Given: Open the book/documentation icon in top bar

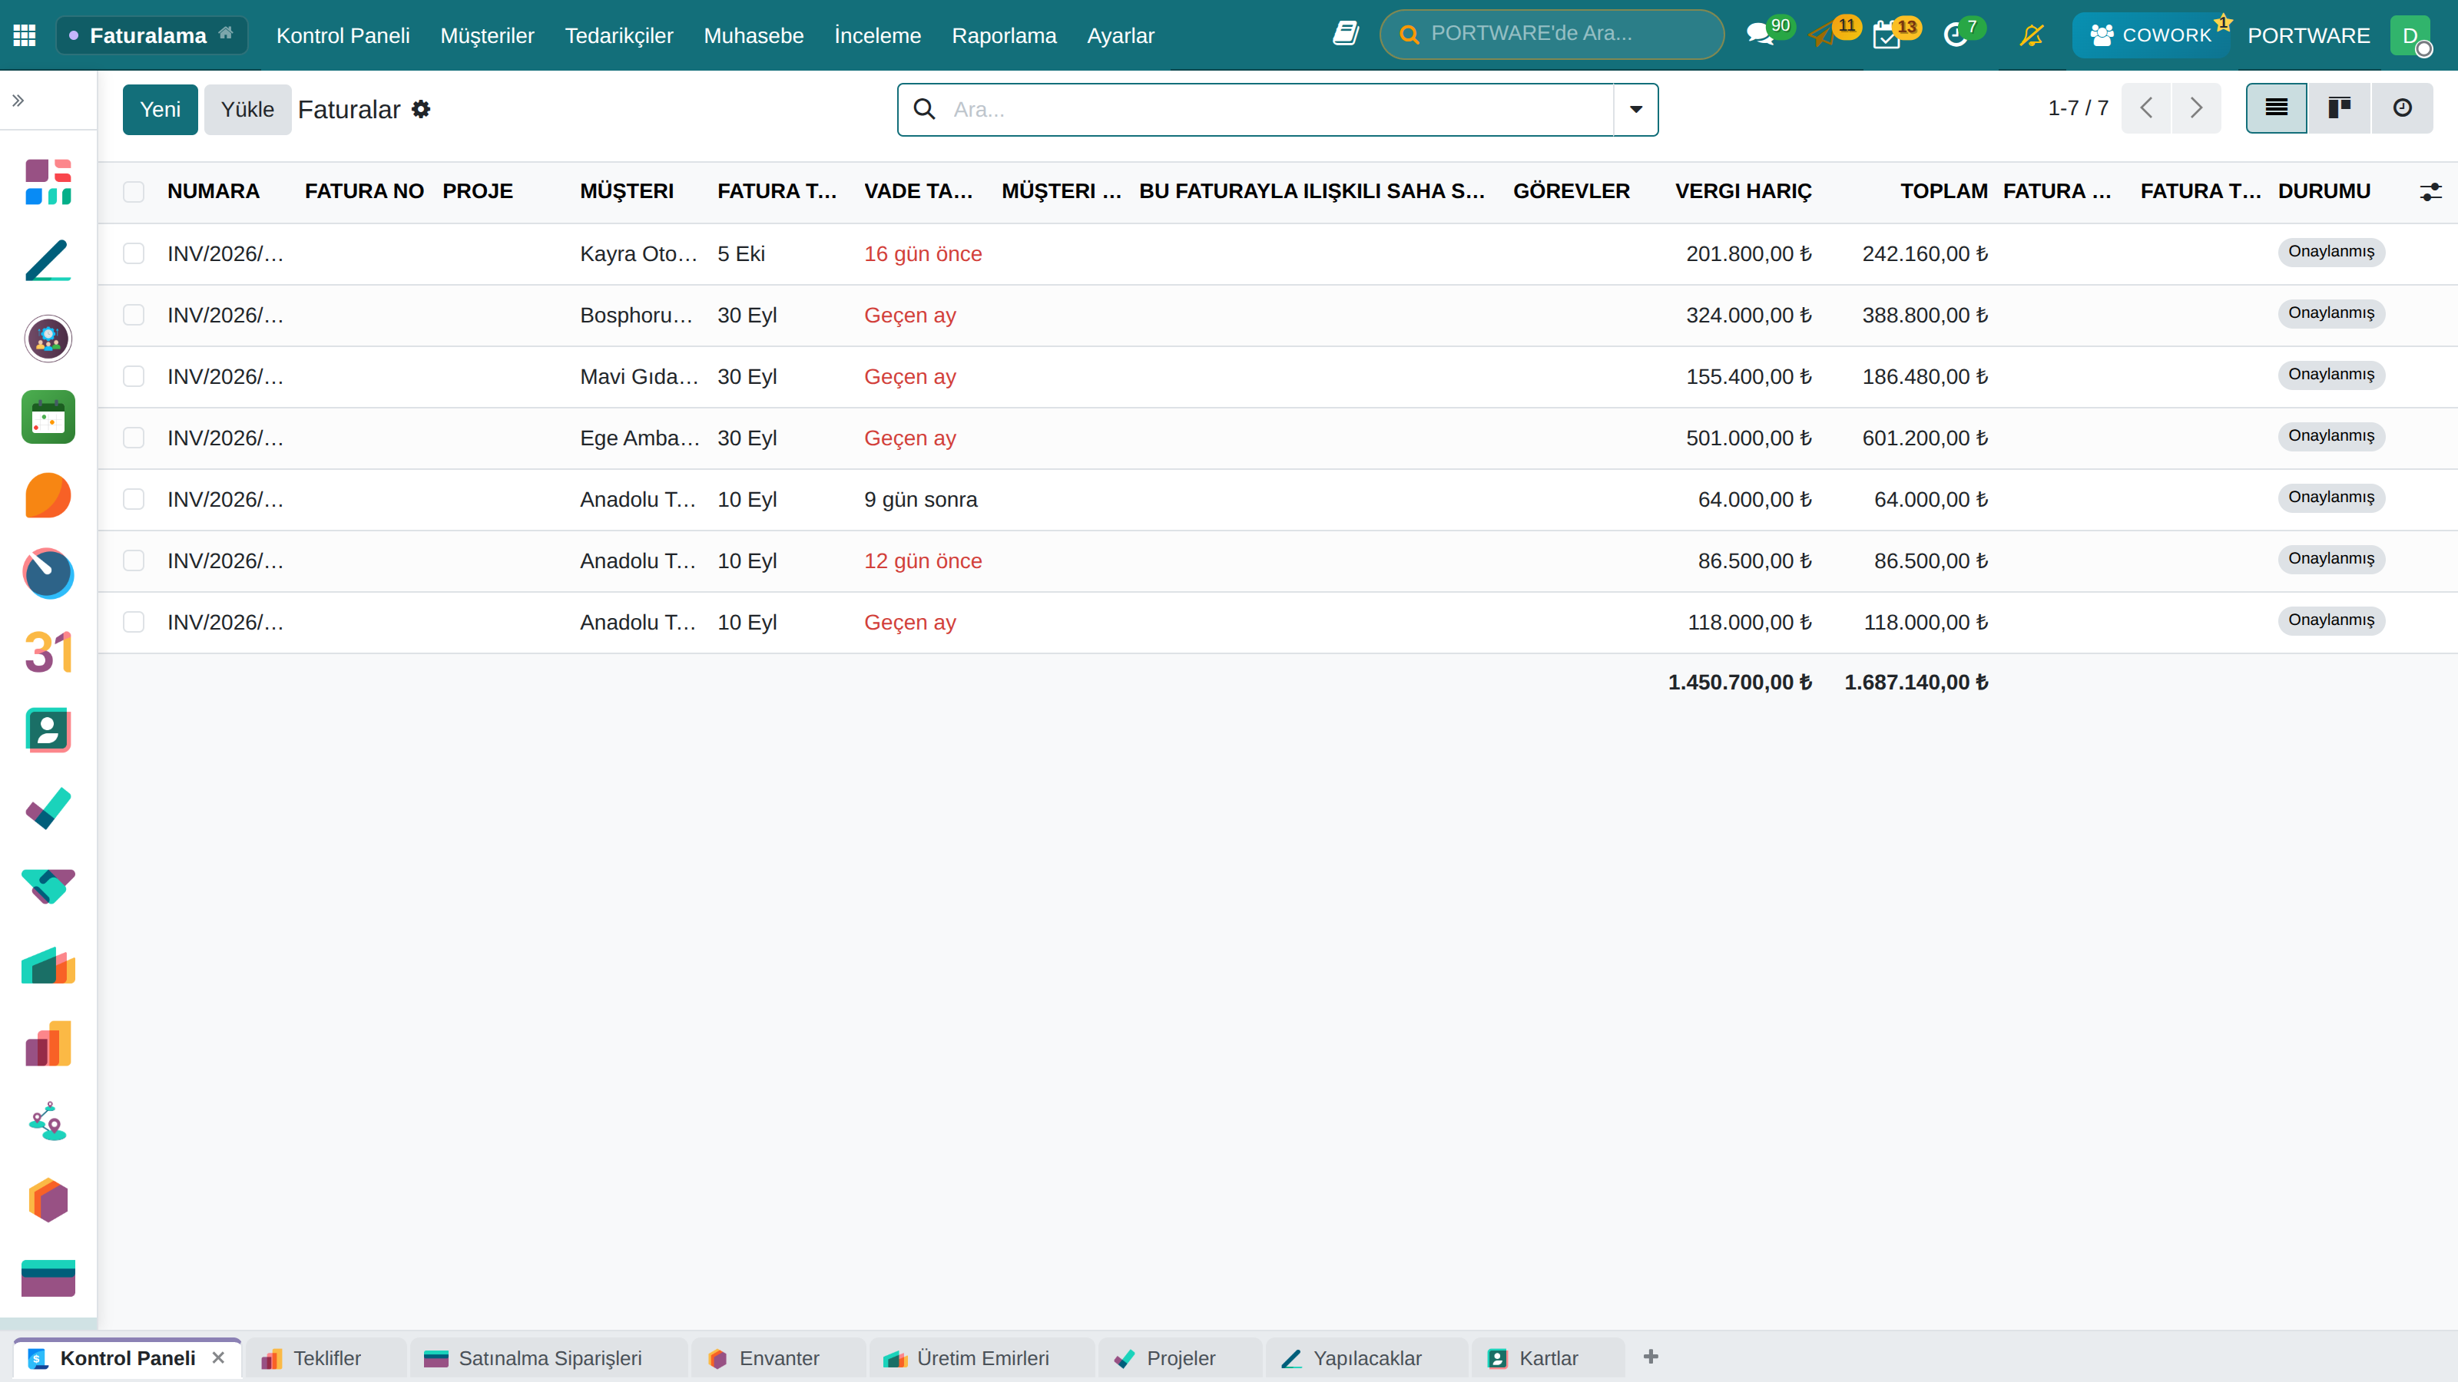Looking at the screenshot, I should [x=1346, y=35].
